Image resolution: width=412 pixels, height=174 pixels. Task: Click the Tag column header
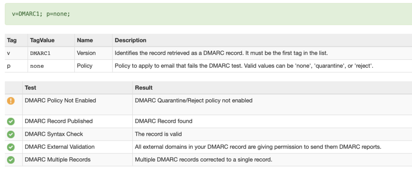click(12, 40)
